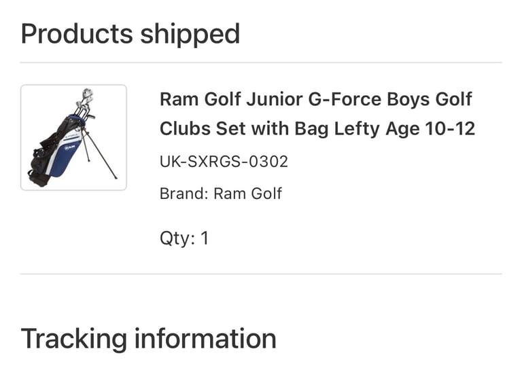Click the divider line above Tracking information
The image size is (522, 381).
coord(261,274)
